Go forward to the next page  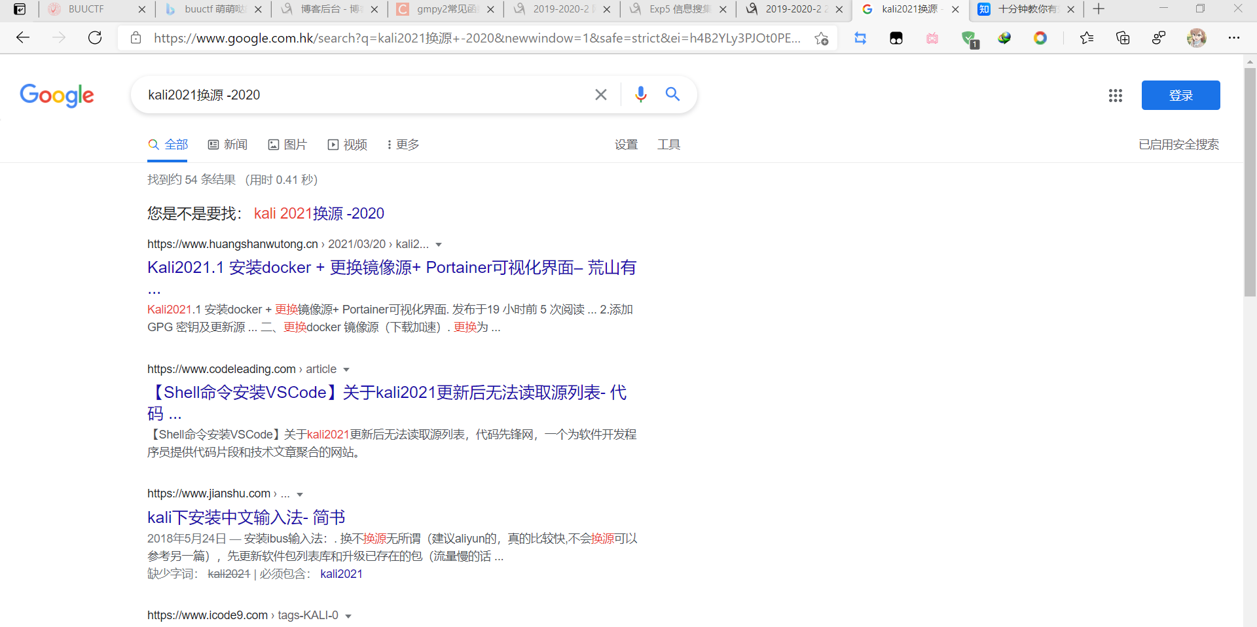[59, 38]
